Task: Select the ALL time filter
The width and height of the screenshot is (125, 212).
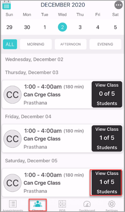Action: [10, 44]
